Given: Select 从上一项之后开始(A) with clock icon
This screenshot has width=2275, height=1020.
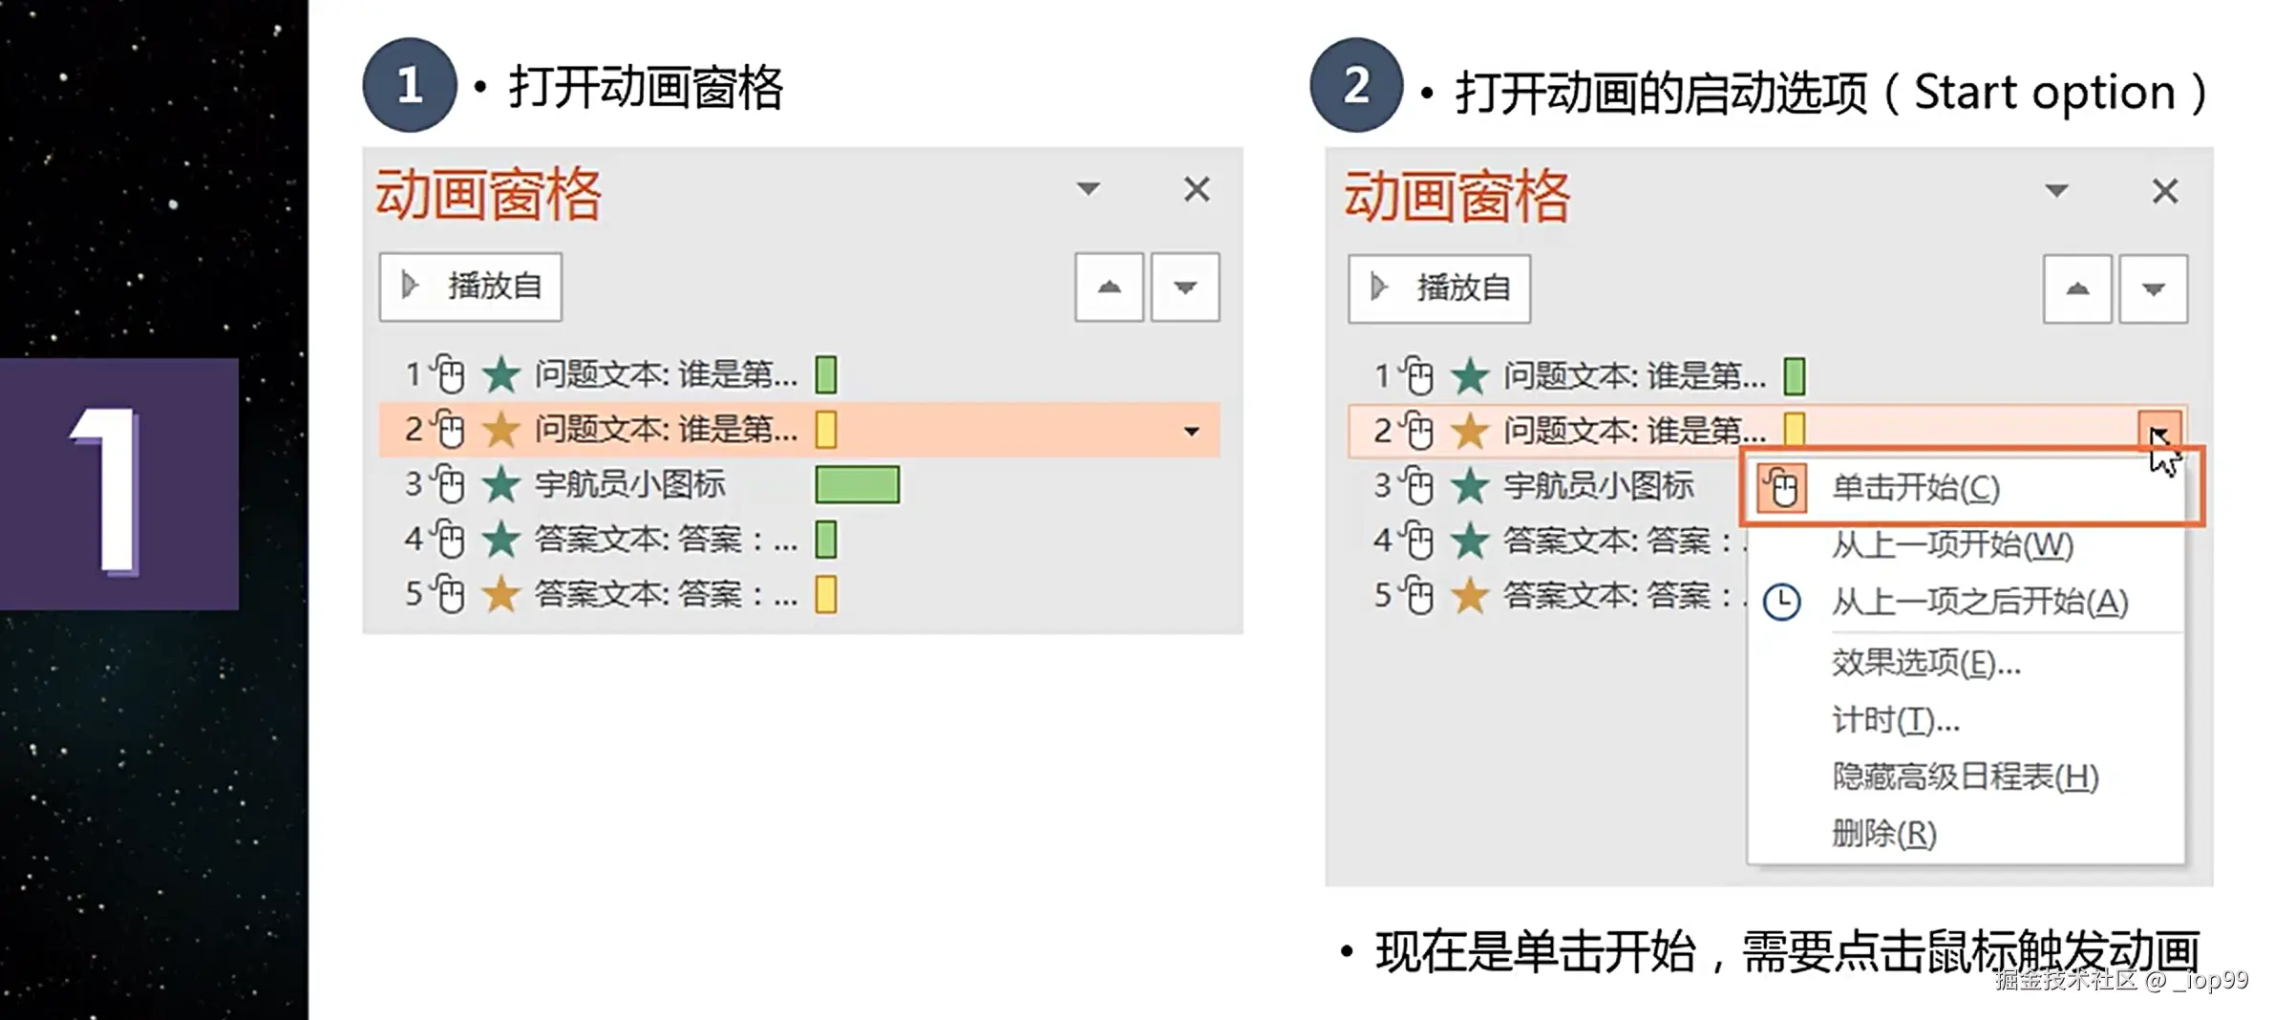Looking at the screenshot, I should coord(1979,603).
